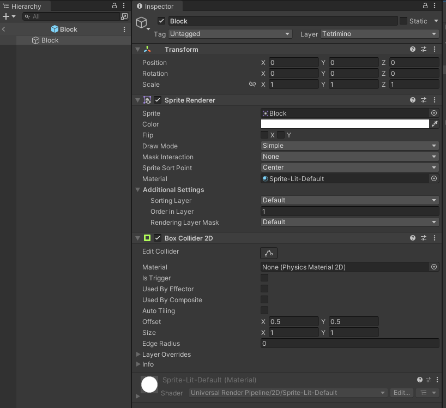Open Sorting Layer dropdown
The height and width of the screenshot is (408, 446).
(349, 200)
